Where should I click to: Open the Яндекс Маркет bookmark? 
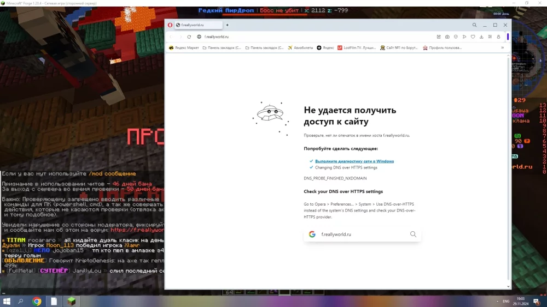[x=184, y=48]
